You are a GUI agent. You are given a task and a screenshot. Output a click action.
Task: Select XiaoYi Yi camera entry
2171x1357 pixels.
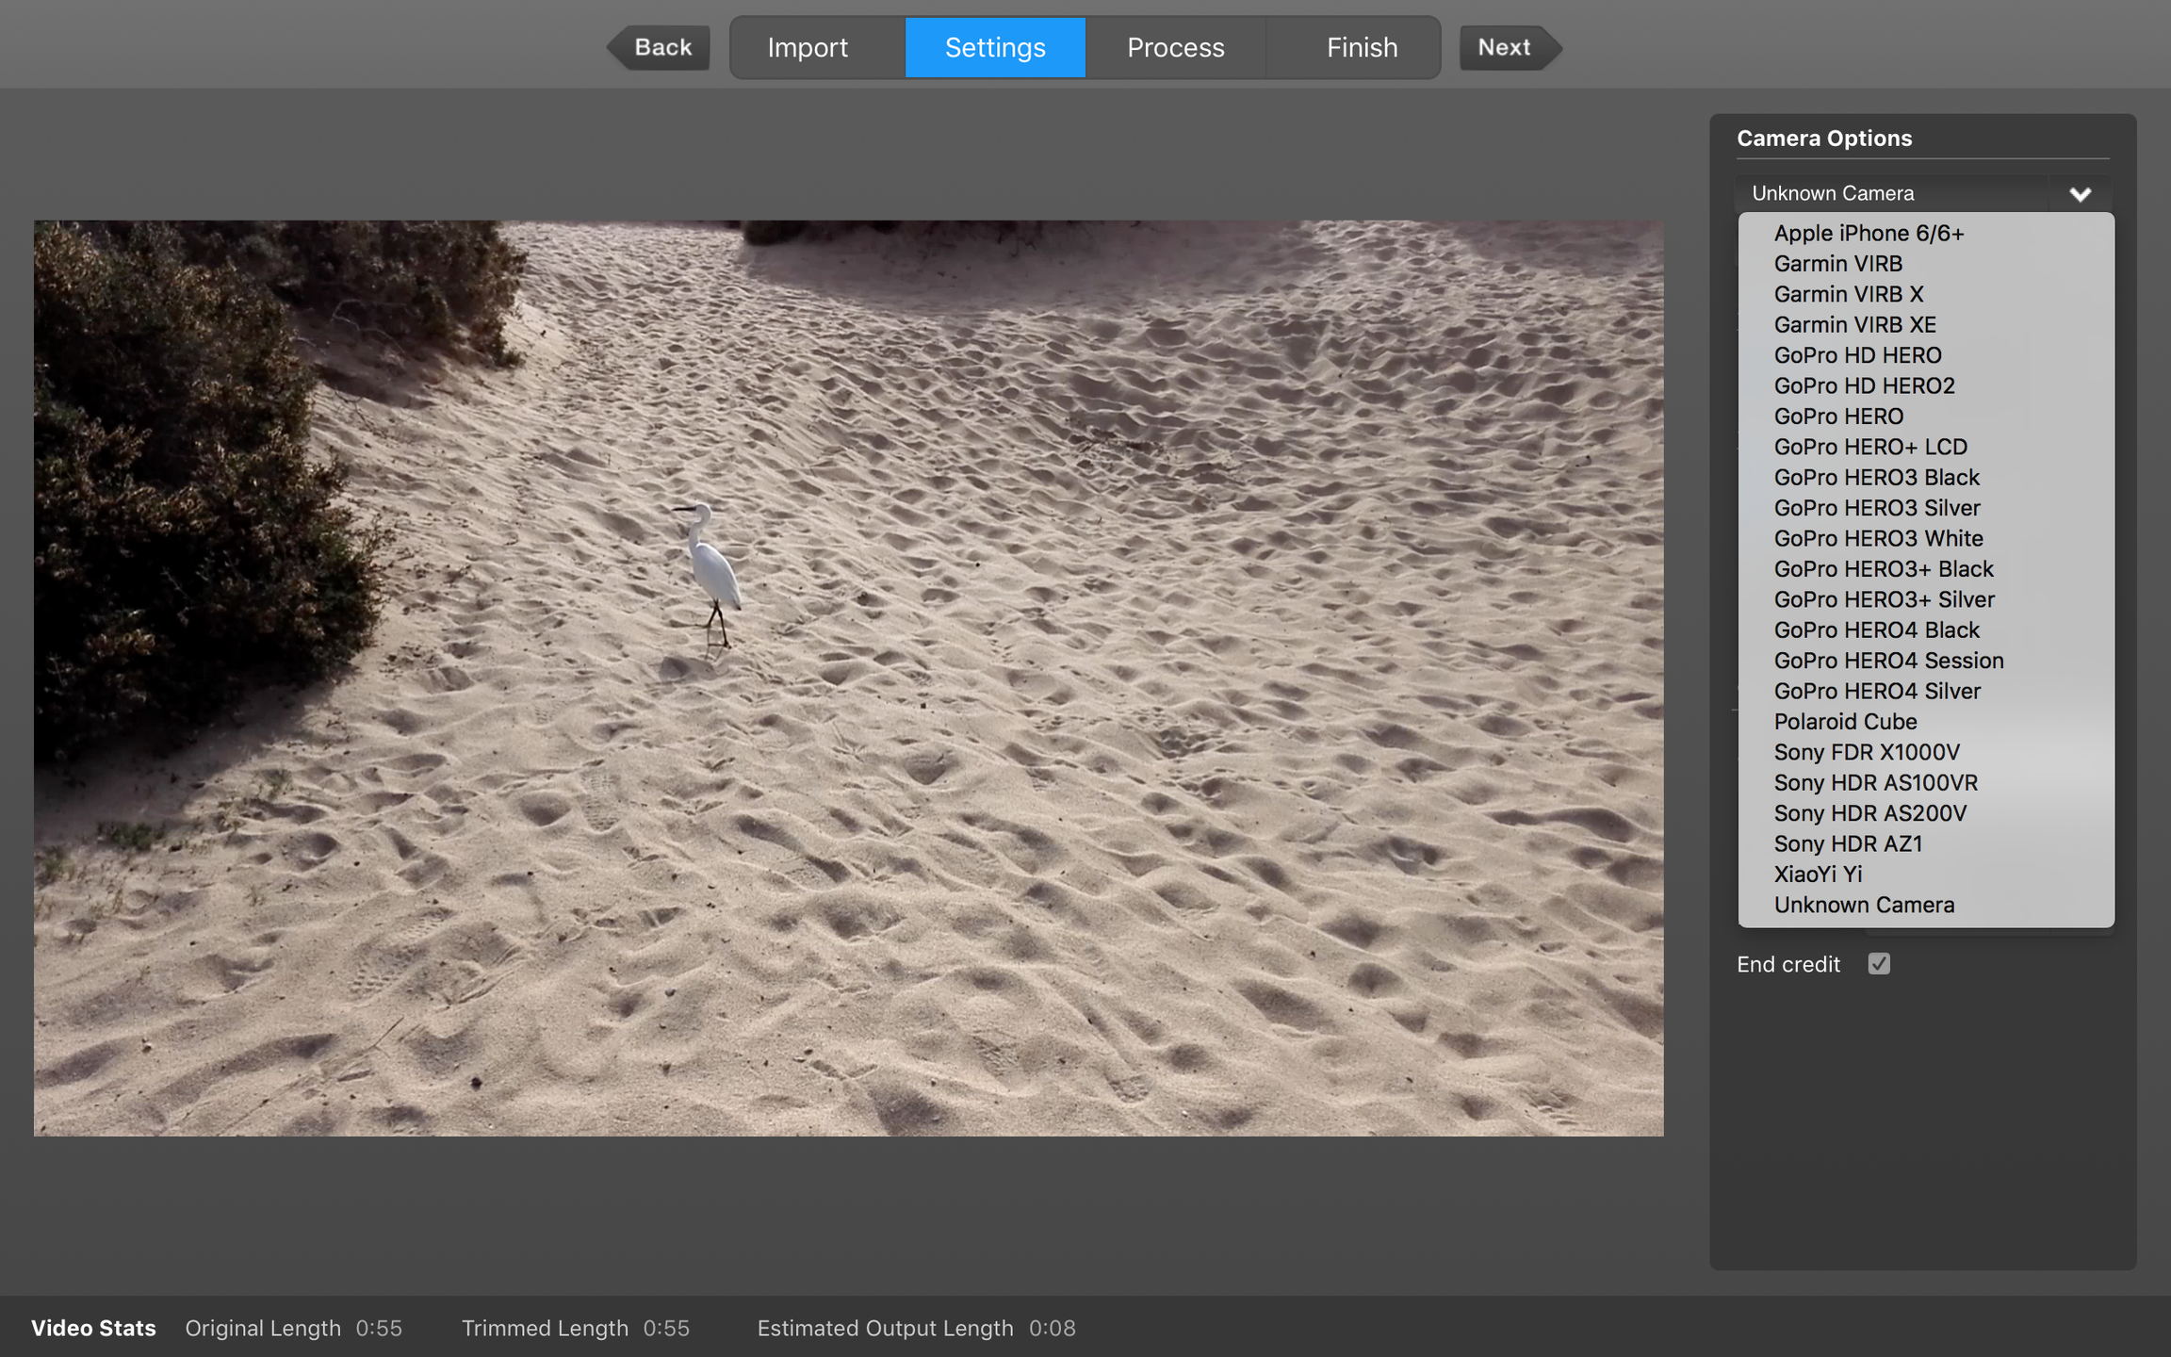pos(1926,874)
